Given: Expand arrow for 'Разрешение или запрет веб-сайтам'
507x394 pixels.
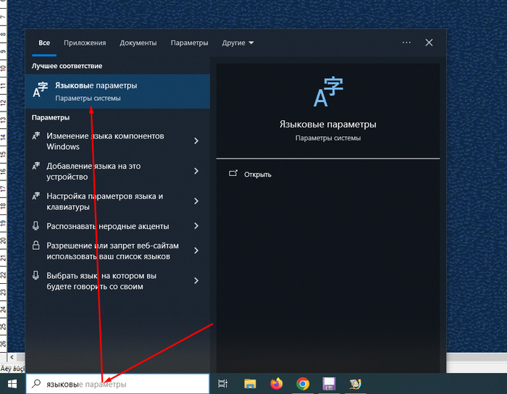Looking at the screenshot, I should [196, 251].
